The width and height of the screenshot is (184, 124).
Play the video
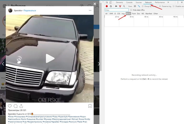pyautogui.click(x=50, y=58)
